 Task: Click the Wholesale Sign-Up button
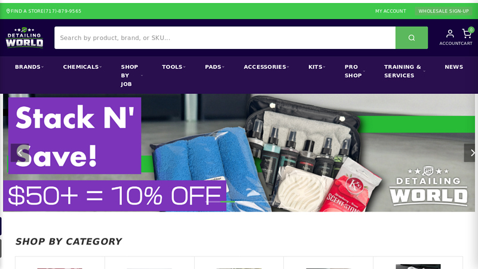point(443,11)
